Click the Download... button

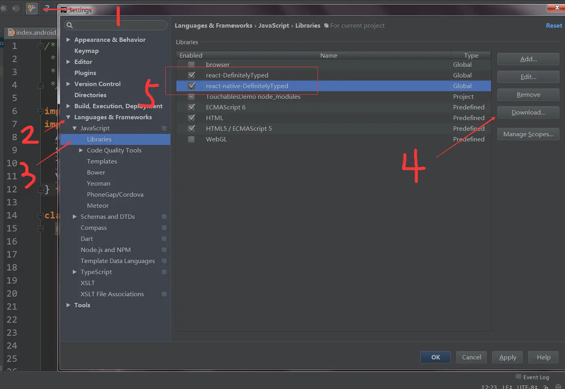(x=528, y=112)
